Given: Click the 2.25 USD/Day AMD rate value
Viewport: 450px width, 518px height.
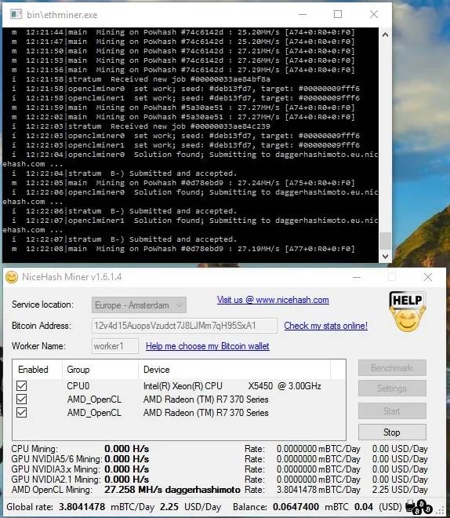Looking at the screenshot, I should (400, 490).
